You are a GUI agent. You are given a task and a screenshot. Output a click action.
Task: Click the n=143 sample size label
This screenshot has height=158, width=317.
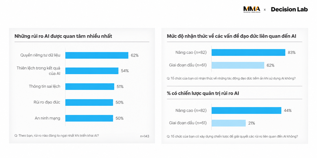145,136
